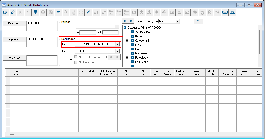Expand the Bazar tree node
The width and height of the screenshot is (265, 139).
coord(127,36)
